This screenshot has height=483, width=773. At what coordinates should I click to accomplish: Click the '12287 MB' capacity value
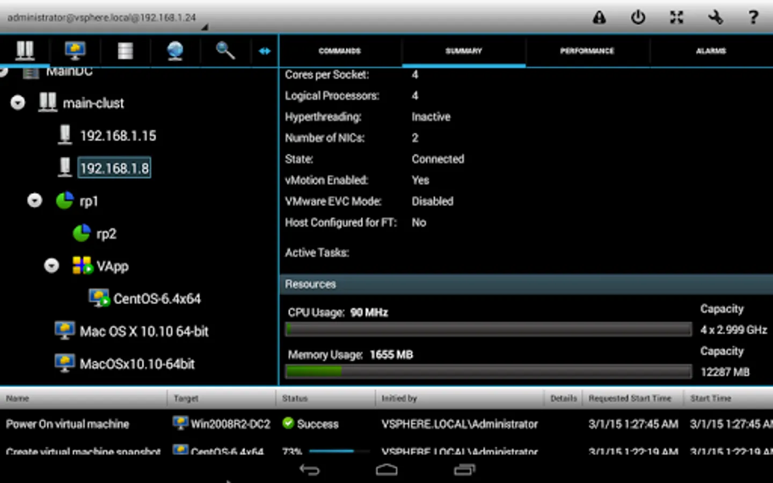(x=725, y=372)
